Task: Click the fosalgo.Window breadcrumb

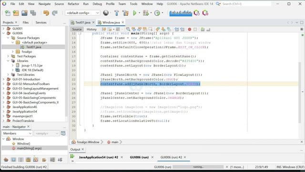Action: pos(88,142)
